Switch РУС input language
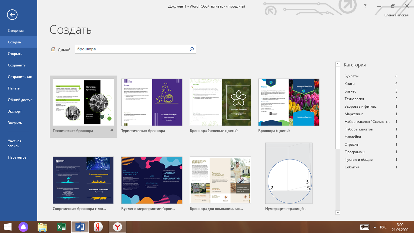414x233 pixels. (383, 227)
